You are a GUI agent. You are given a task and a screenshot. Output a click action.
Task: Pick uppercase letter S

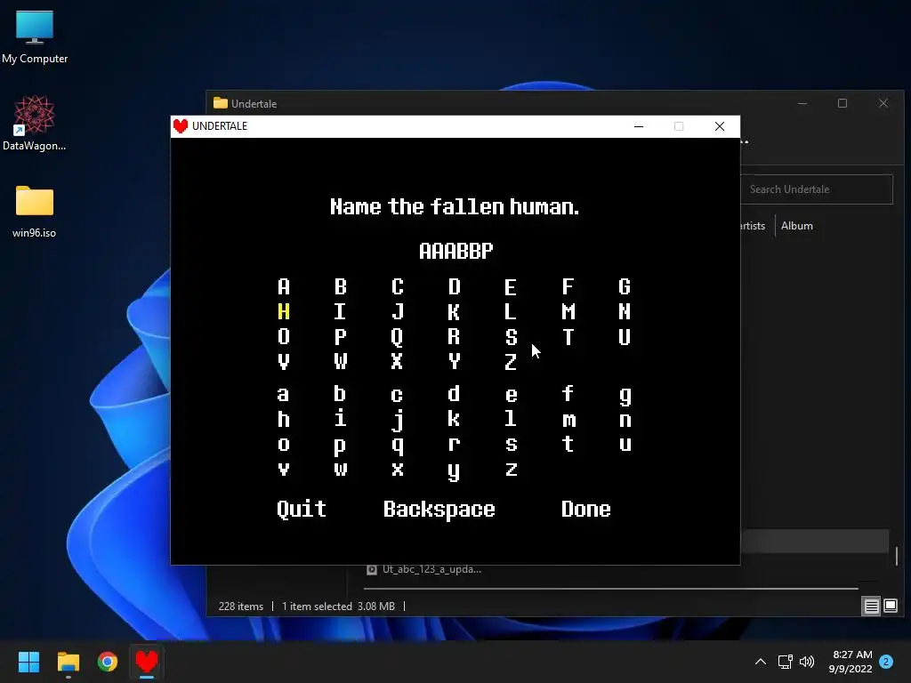coord(511,337)
